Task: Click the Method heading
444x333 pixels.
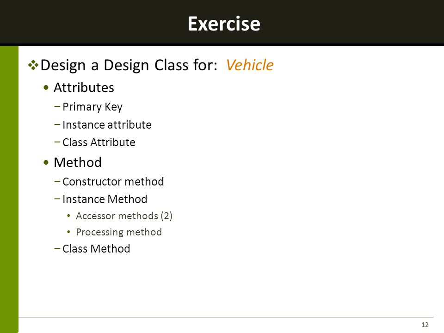Action: pos(78,162)
